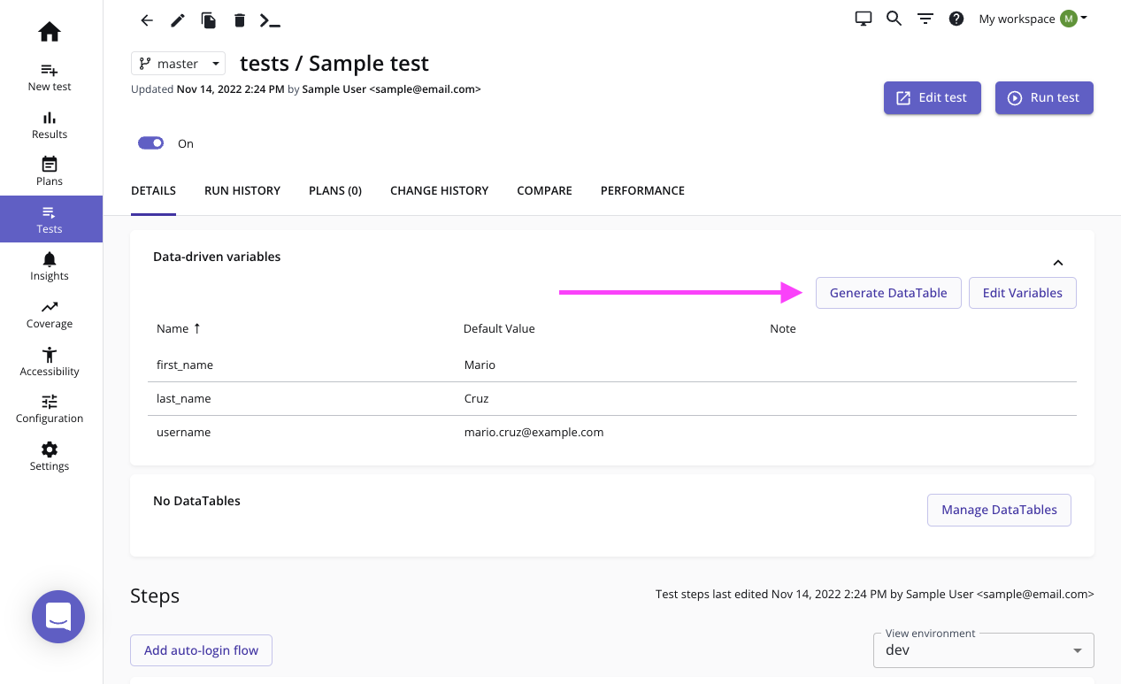Switch to the CHANGE HISTORY tab

point(439,190)
